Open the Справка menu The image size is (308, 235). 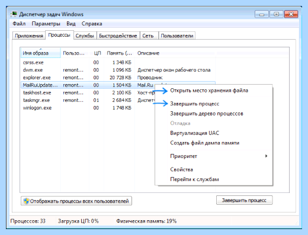92,24
